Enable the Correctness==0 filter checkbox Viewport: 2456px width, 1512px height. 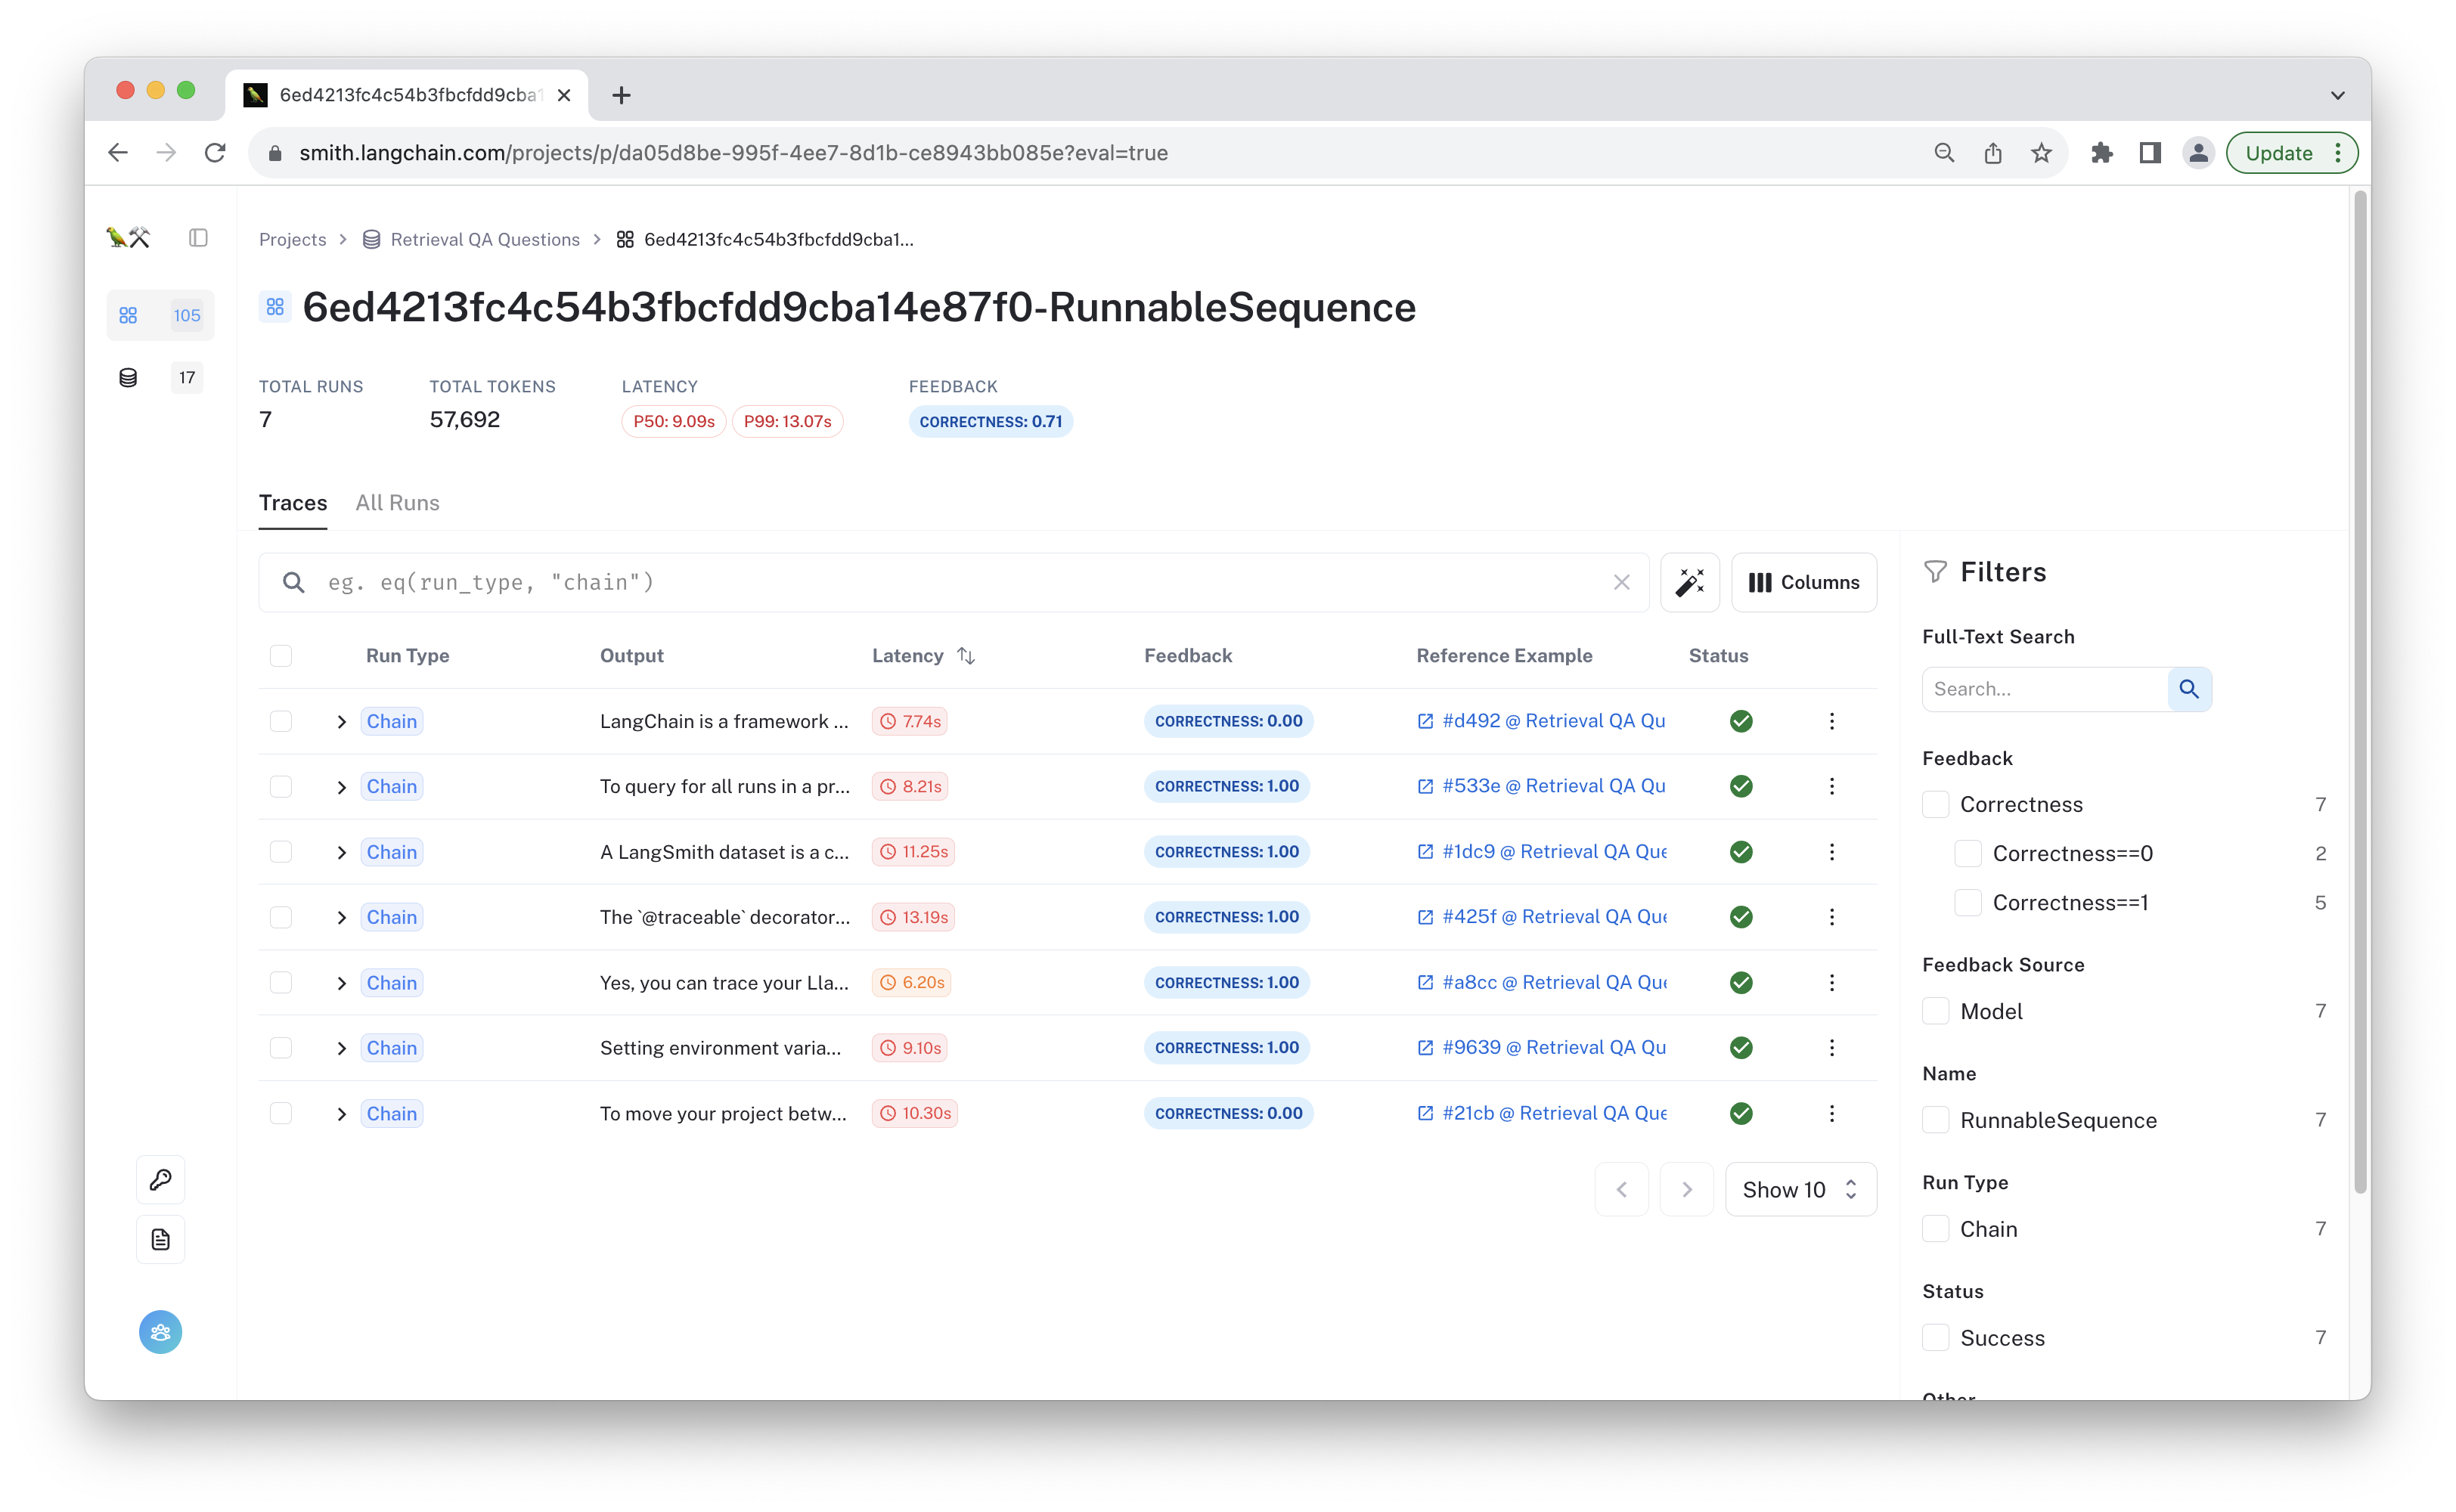1968,853
